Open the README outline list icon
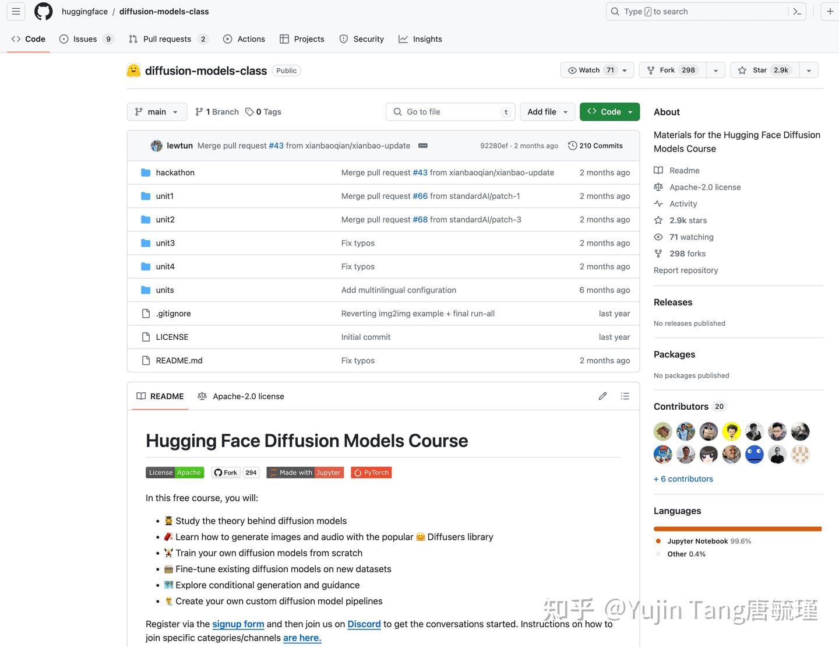Image resolution: width=839 pixels, height=647 pixels. tap(625, 396)
